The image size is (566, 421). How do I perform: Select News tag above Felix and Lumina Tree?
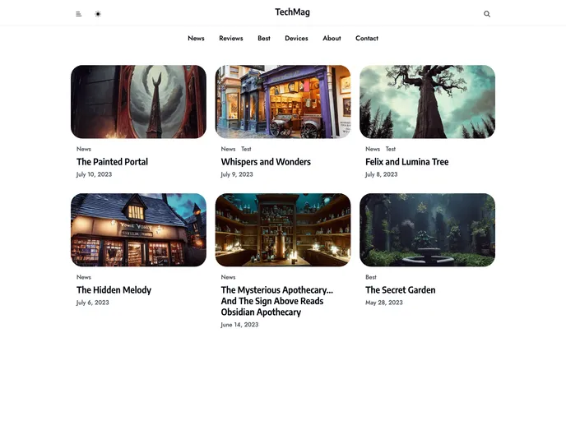point(373,149)
